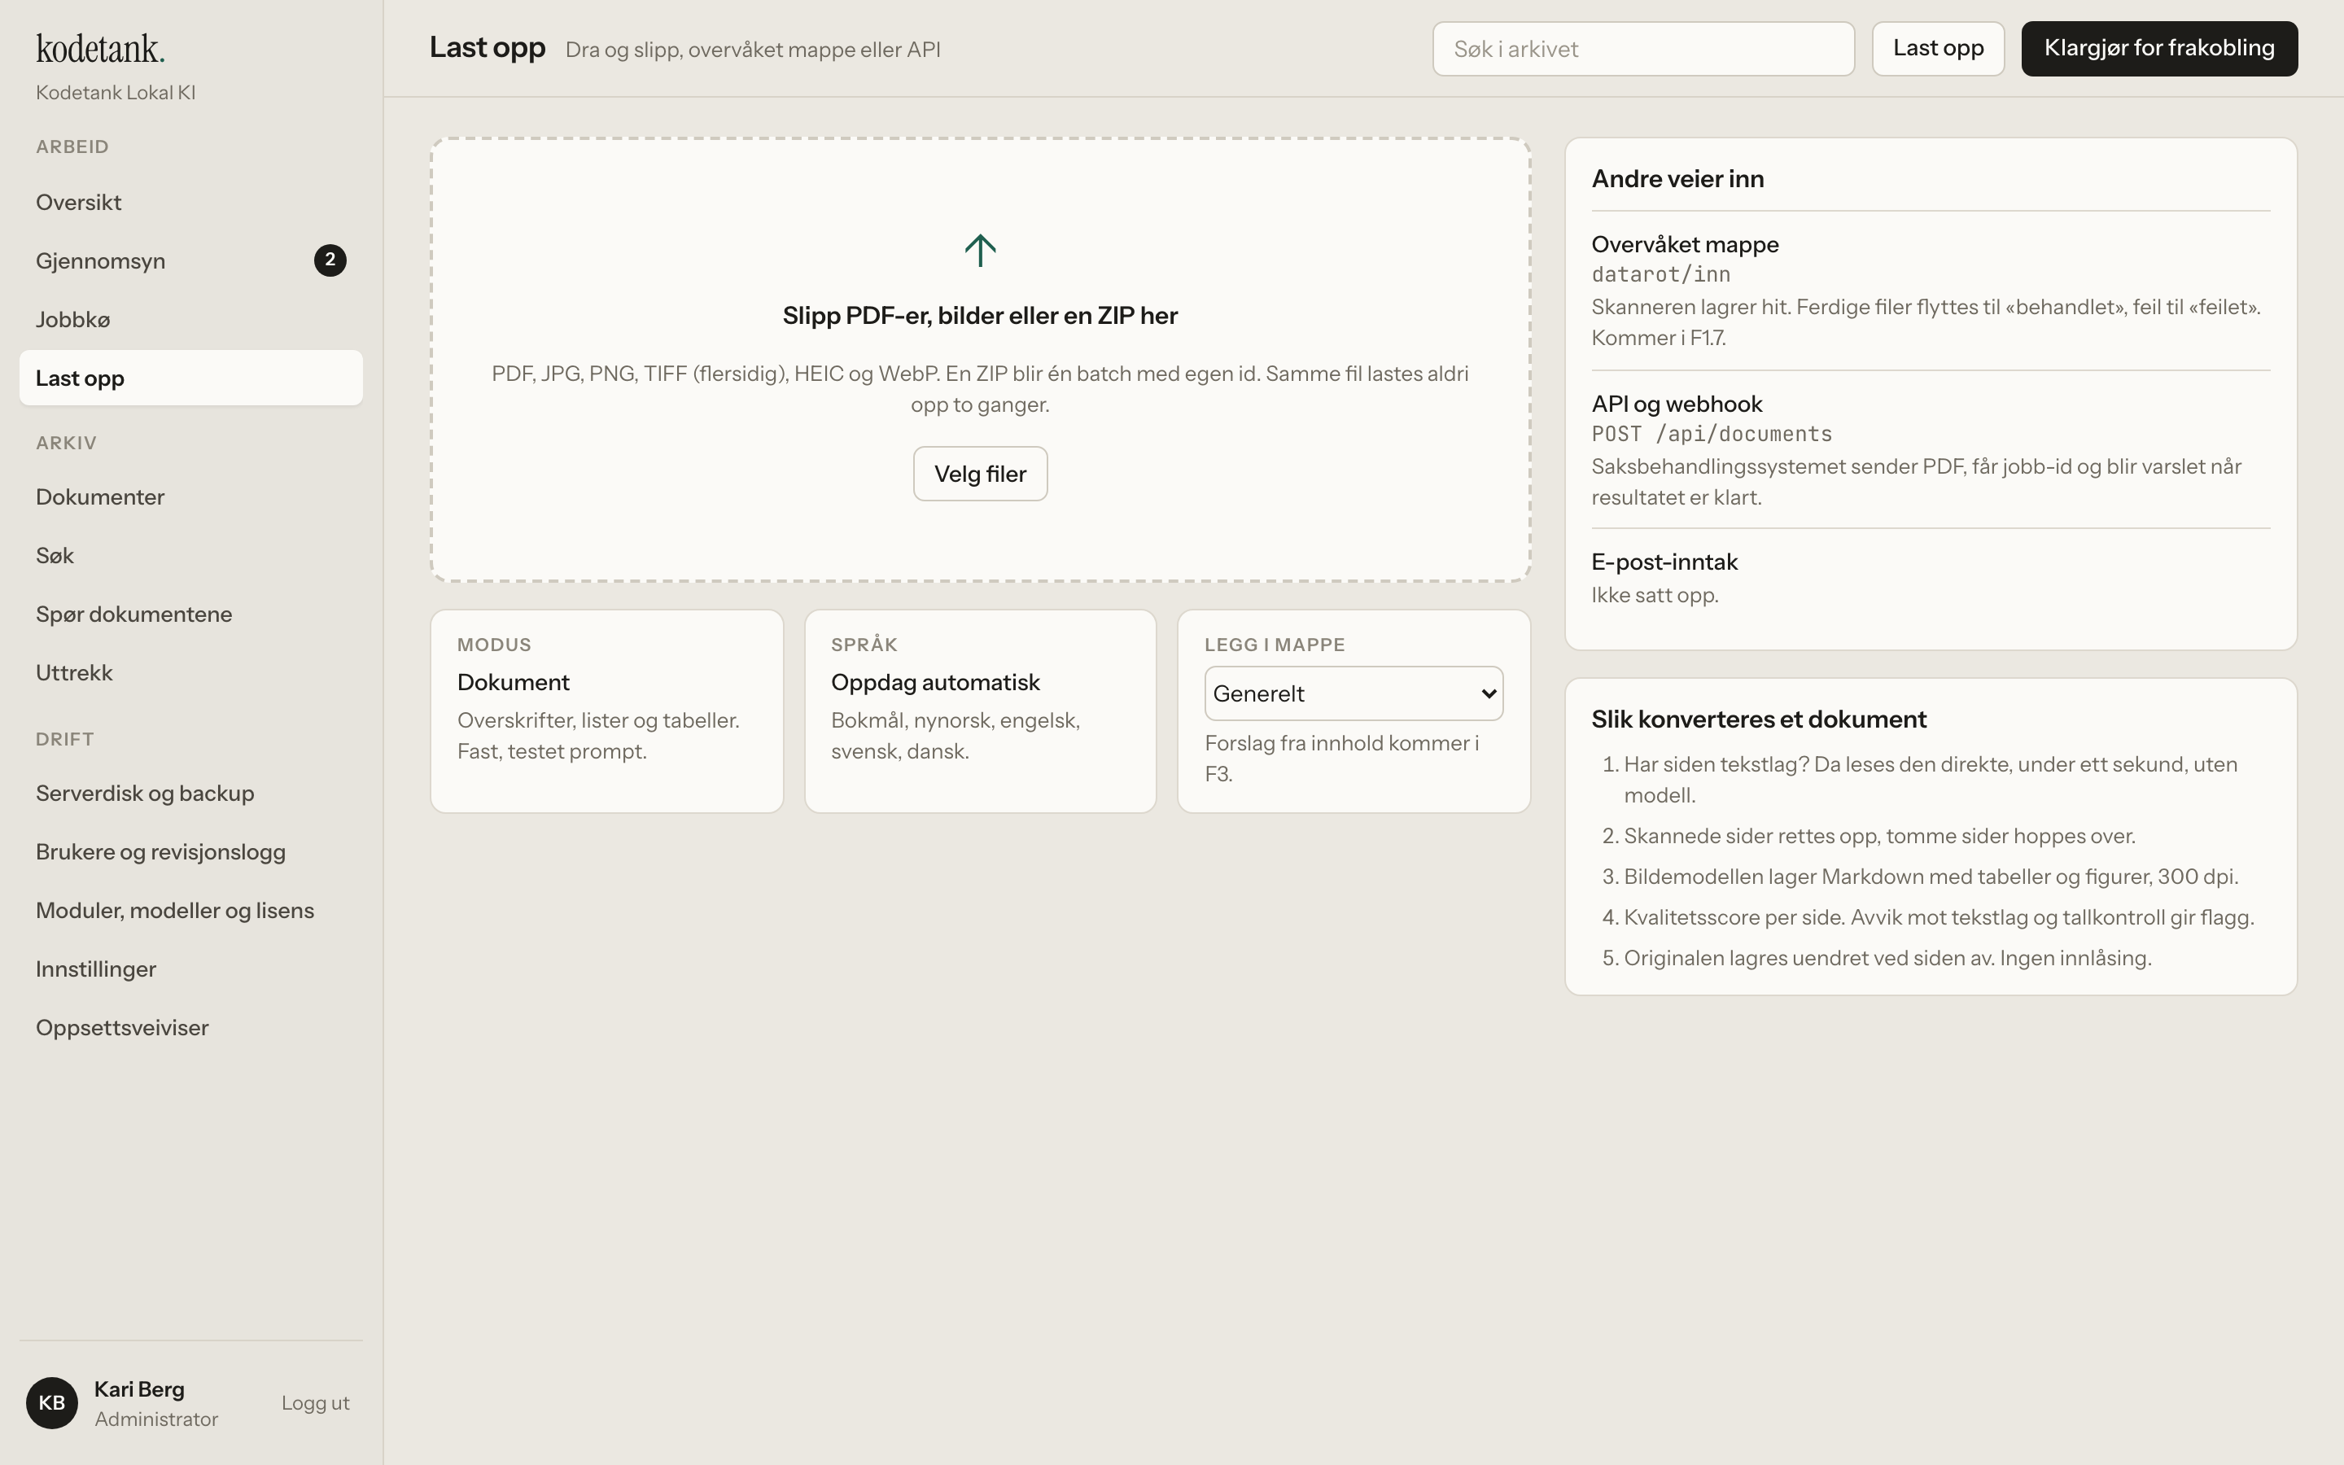Click the Ikke satt opp status text
This screenshot has width=2344, height=1465.
click(x=1655, y=595)
